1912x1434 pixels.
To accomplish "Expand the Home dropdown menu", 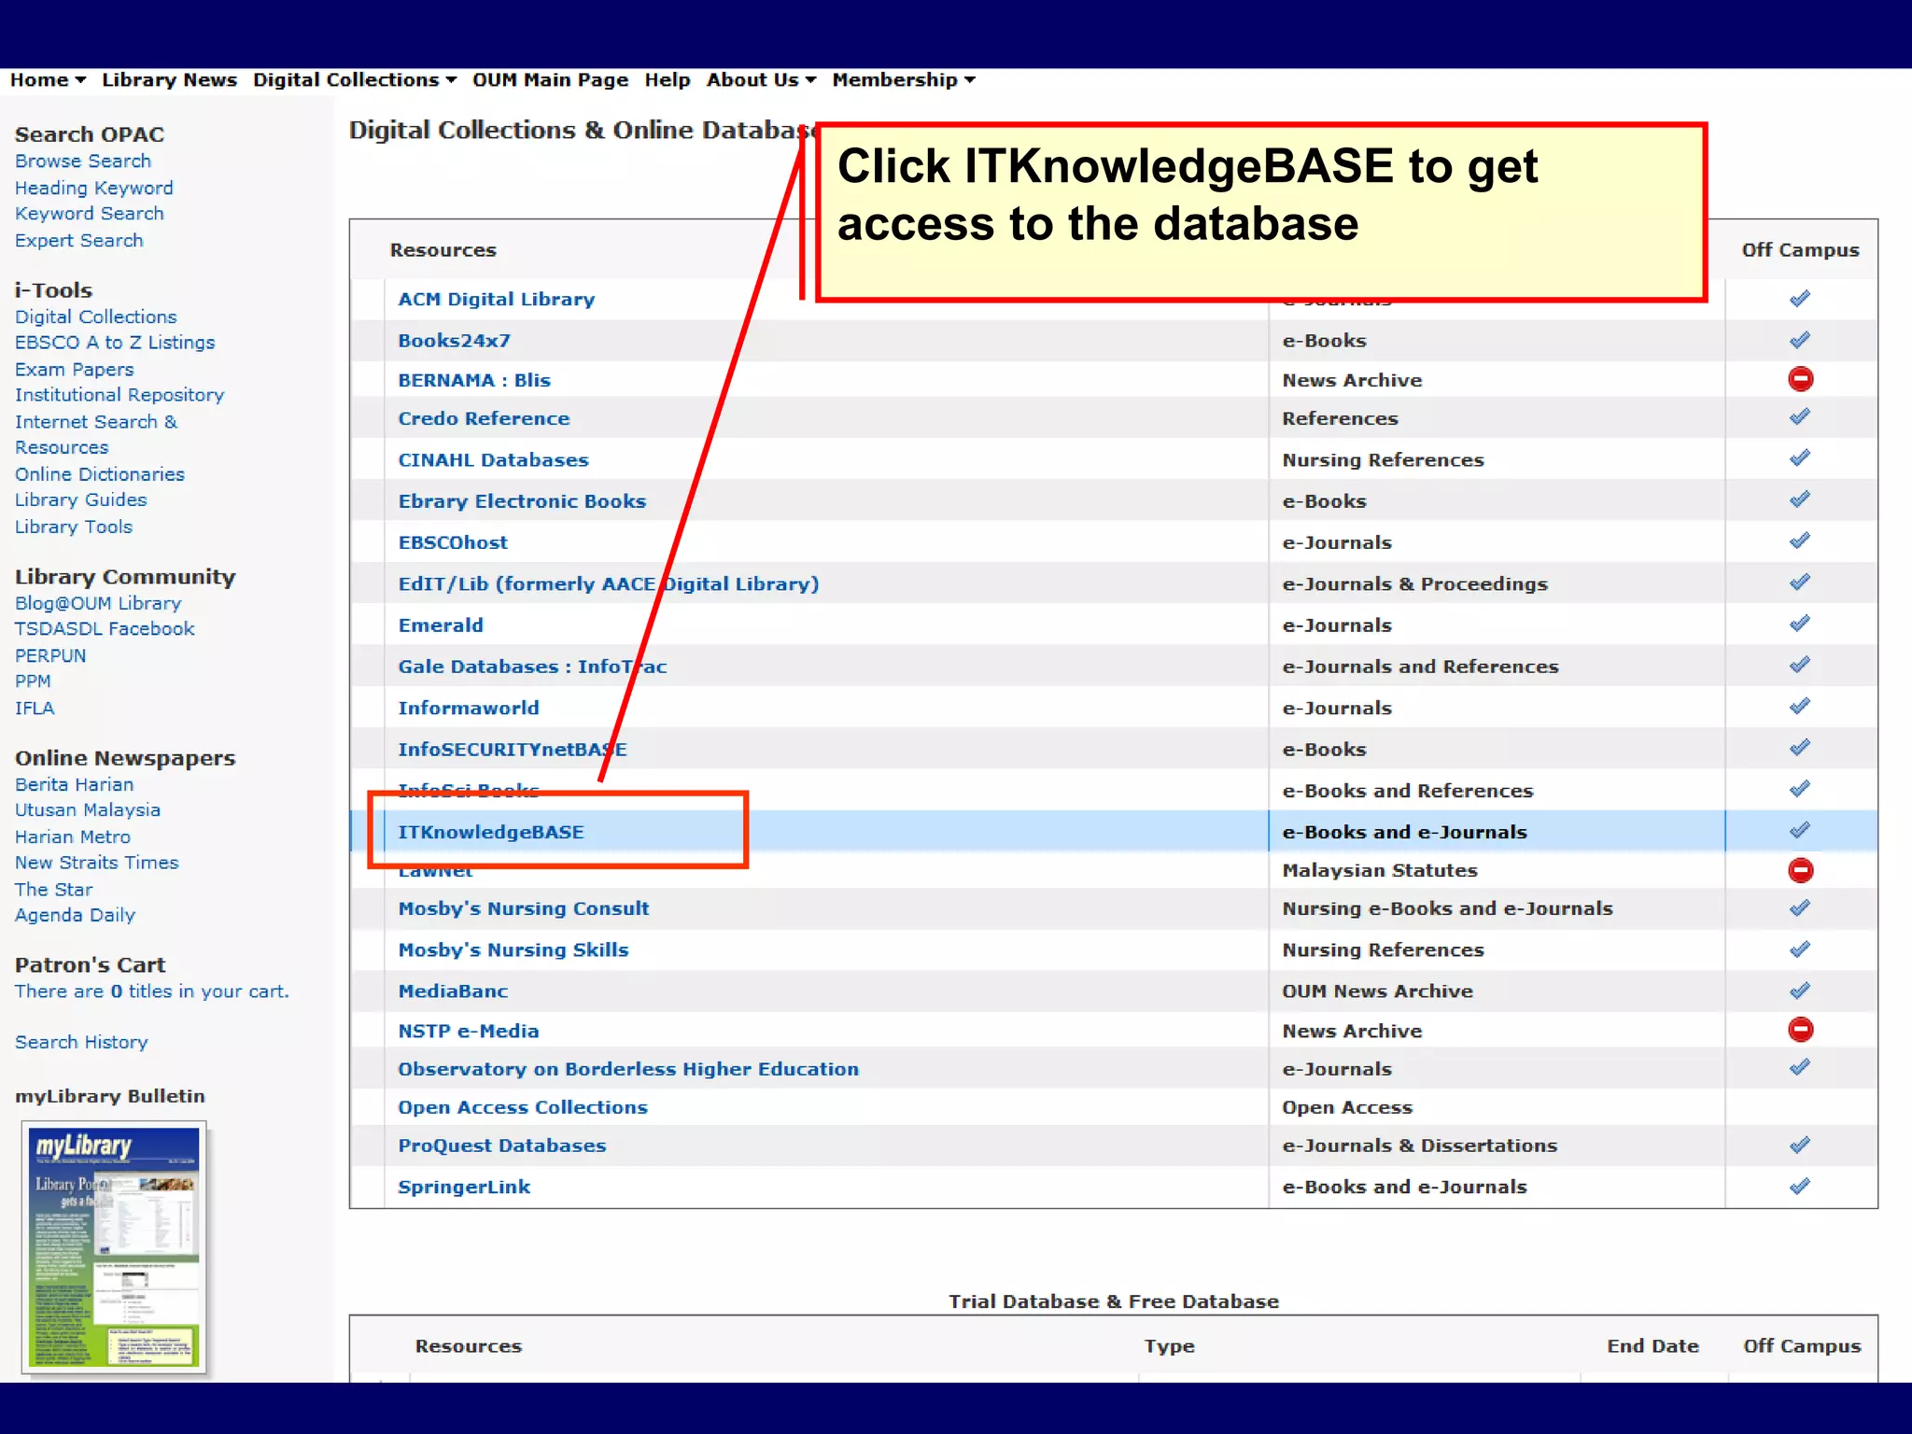I will click(48, 80).
